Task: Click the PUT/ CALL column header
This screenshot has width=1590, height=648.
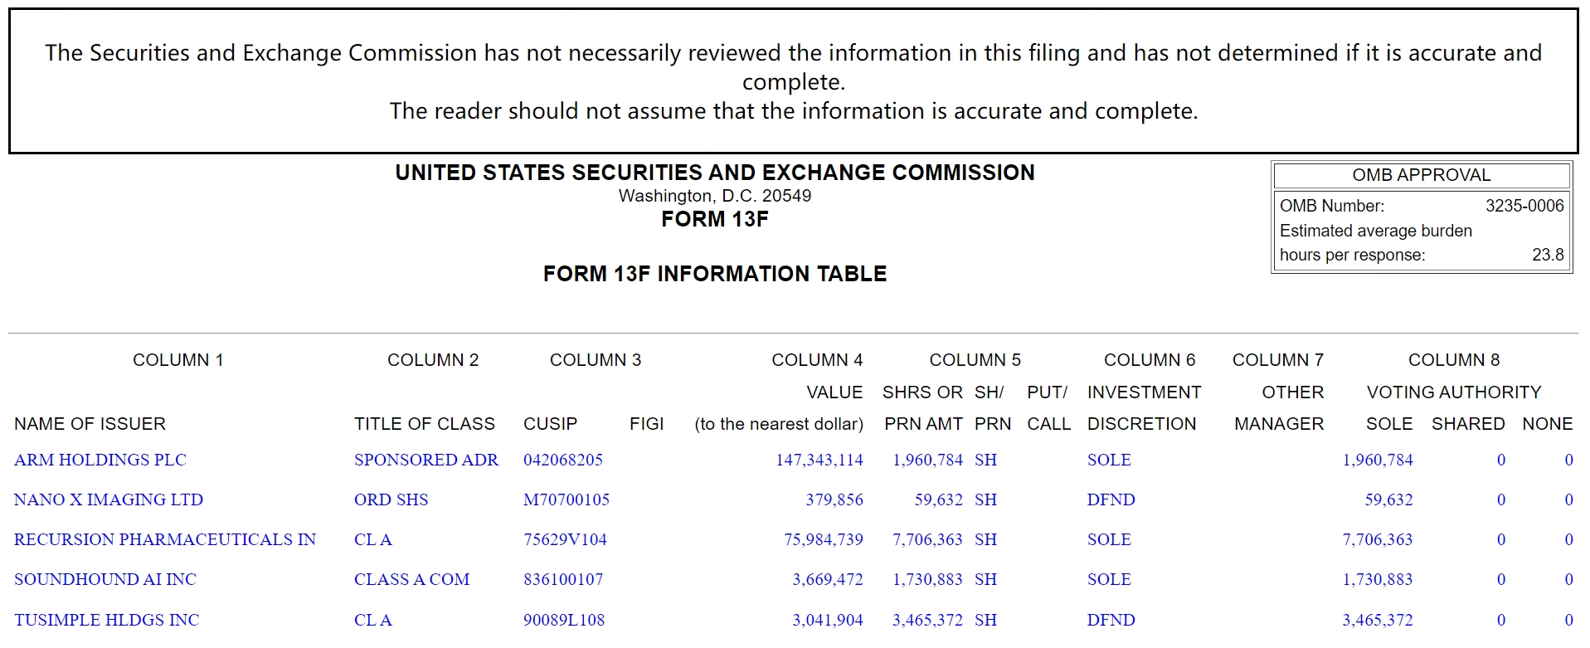Action: 1048,408
